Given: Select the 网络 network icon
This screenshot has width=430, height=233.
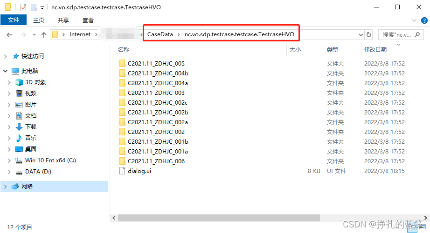Looking at the screenshot, I should tap(15, 186).
